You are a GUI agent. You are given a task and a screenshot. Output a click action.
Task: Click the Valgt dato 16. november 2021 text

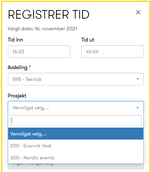pos(42,29)
